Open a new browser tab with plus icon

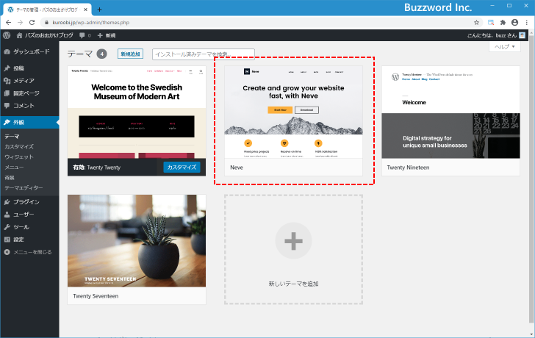(99, 9)
